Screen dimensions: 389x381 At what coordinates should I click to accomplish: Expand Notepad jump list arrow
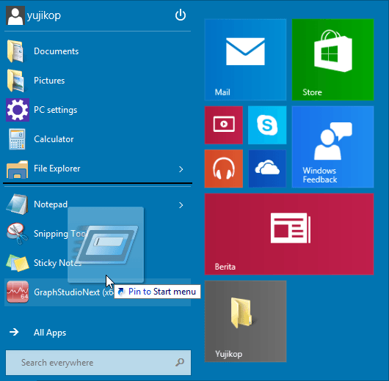coord(181,205)
